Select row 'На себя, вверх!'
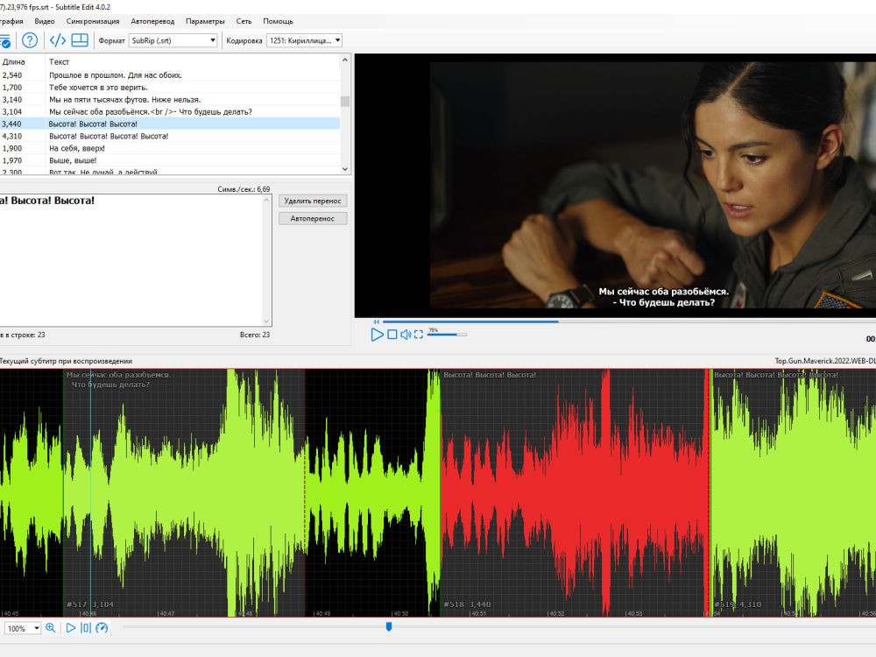876x657 pixels. click(170, 149)
